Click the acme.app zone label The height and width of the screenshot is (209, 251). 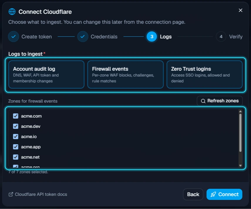point(31,147)
